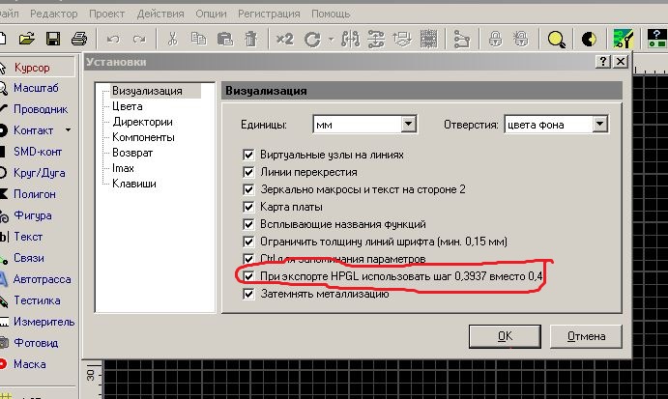Select Директории in settings tree
The height and width of the screenshot is (399, 668).
(x=143, y=122)
